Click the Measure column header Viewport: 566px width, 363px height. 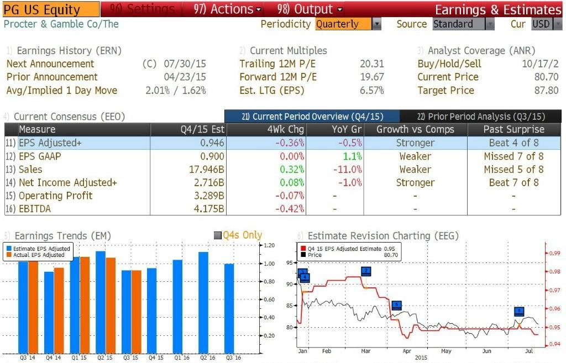84,129
